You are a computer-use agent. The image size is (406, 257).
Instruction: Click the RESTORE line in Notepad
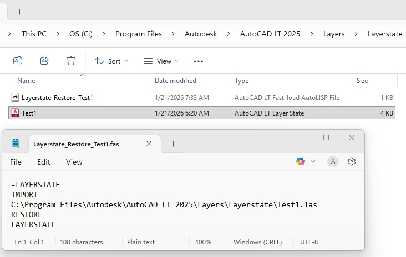(x=27, y=214)
